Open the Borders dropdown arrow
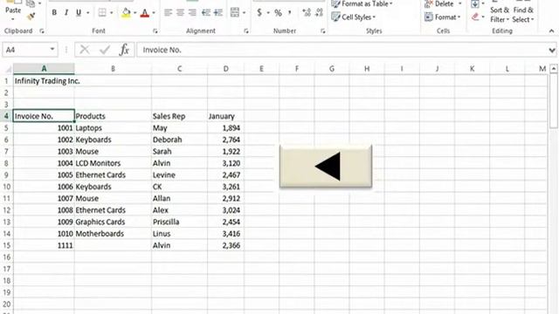 click(112, 13)
